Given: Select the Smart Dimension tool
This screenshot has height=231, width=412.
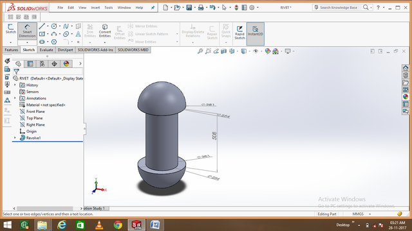Looking at the screenshot, I should [27, 31].
